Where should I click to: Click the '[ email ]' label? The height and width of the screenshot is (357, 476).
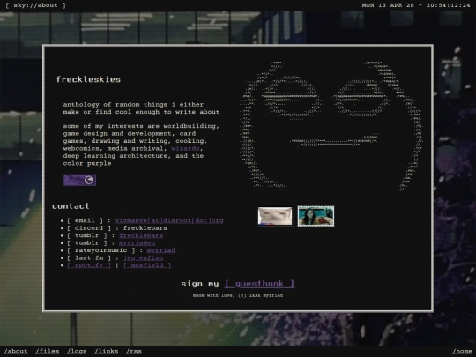tap(85, 220)
